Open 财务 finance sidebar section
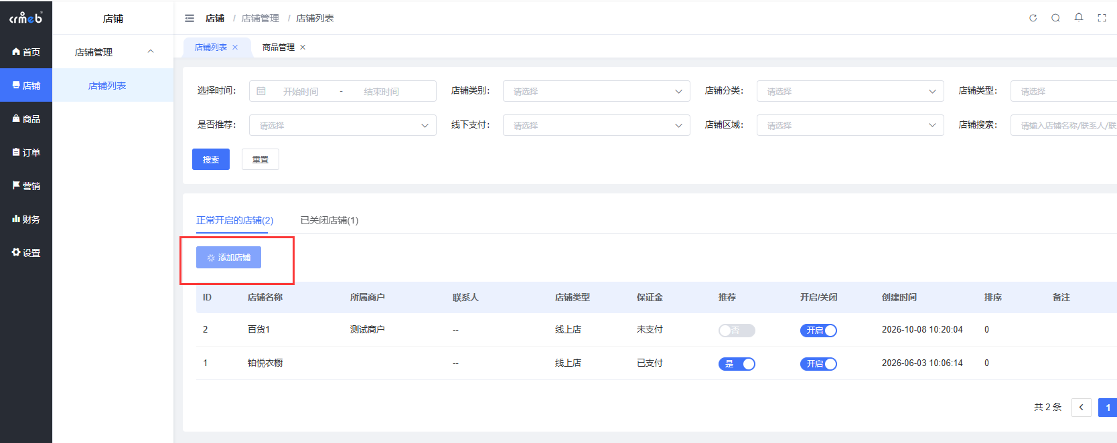Viewport: 1117px width, 443px height. [x=26, y=219]
